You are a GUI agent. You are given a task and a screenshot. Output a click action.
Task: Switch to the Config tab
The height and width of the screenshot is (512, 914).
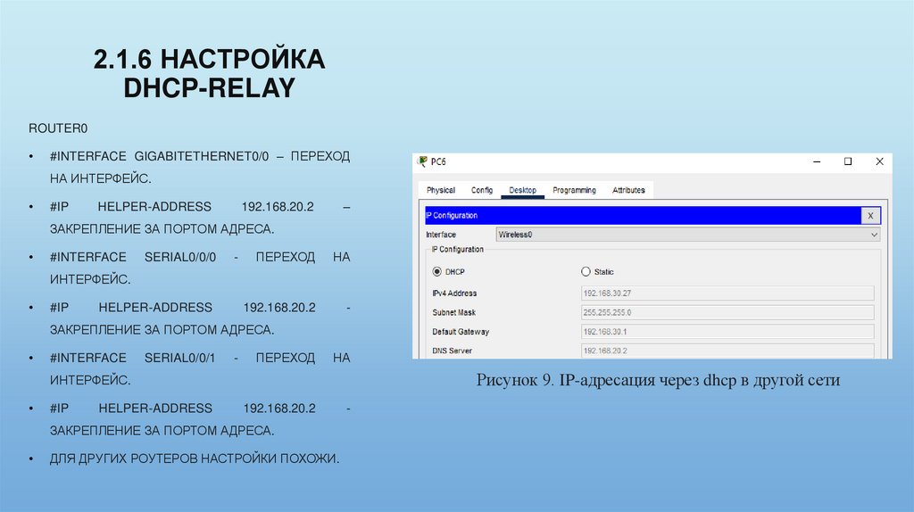click(482, 191)
